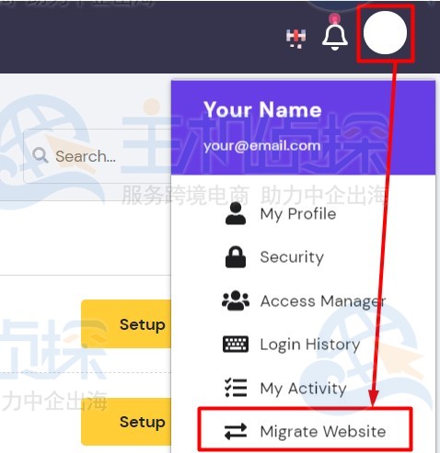Viewport: 440px width, 453px height.
Task: View Login History from the menu
Action: pos(310,345)
